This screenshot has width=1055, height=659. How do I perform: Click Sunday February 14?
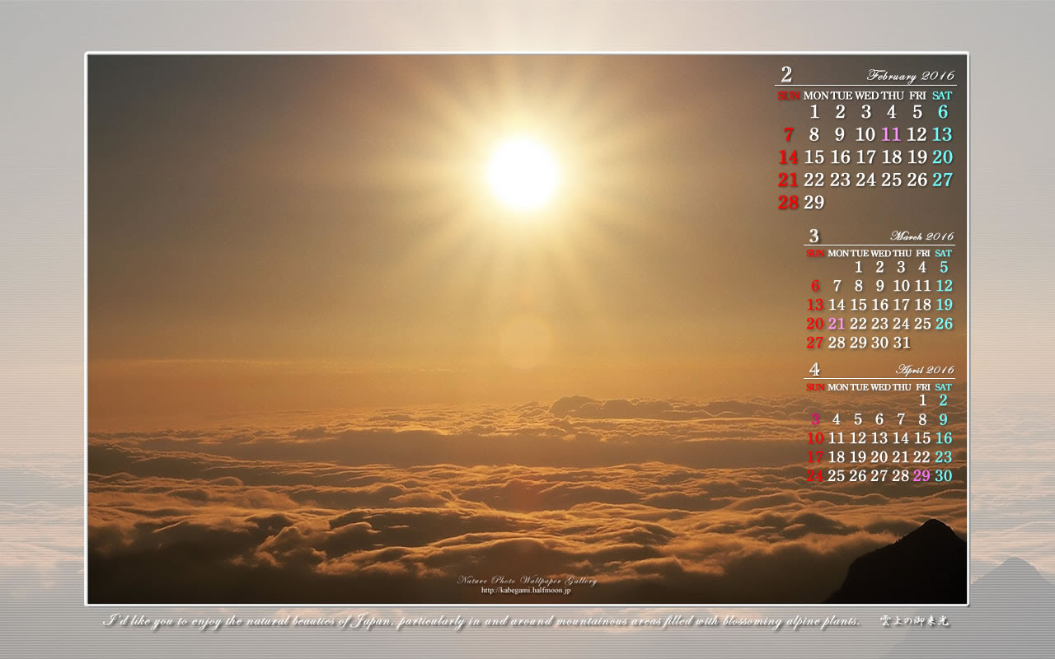point(789,157)
